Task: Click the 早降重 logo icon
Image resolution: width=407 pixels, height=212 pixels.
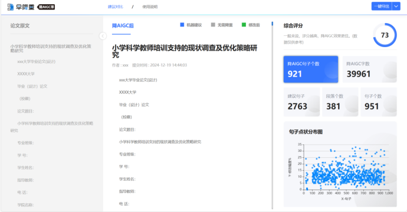Action: tap(11, 7)
